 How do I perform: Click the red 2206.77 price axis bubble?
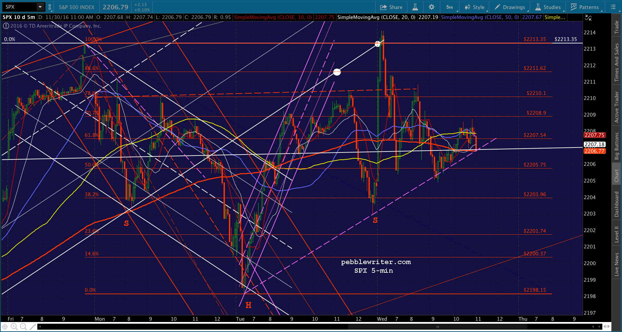coord(594,151)
